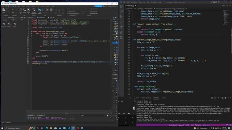
Task: Toggle the VS Code panel layout
Action: 214,2
